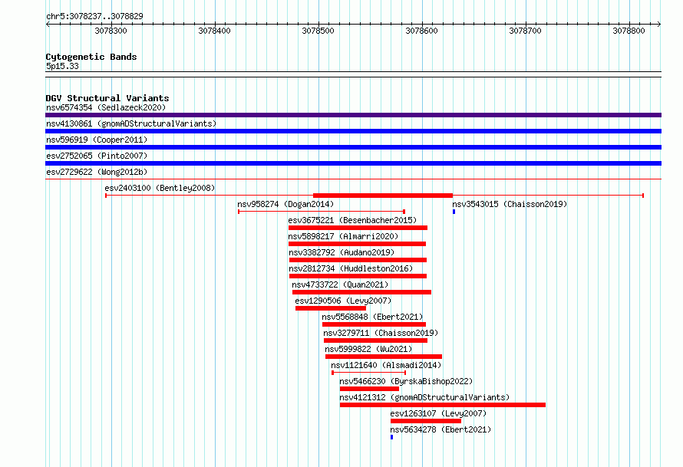Click the DGV Structural Variants track title
Image resolution: width=683 pixels, height=467 pixels.
[107, 98]
